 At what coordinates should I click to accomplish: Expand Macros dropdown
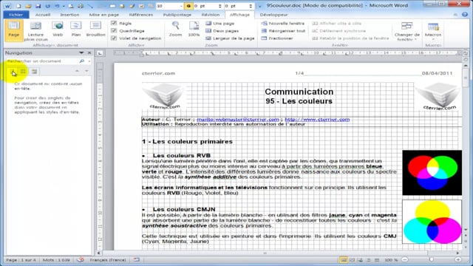[433, 31]
